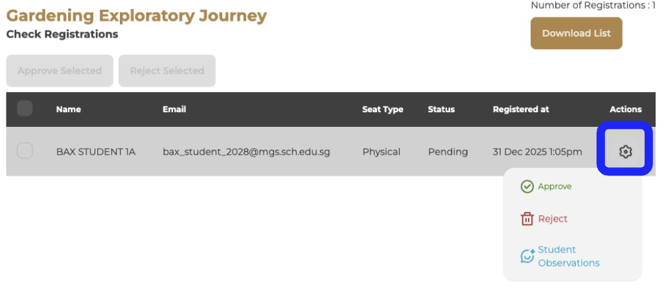Click the Actions column header

pyautogui.click(x=625, y=110)
